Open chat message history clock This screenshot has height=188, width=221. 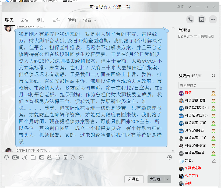point(170,157)
